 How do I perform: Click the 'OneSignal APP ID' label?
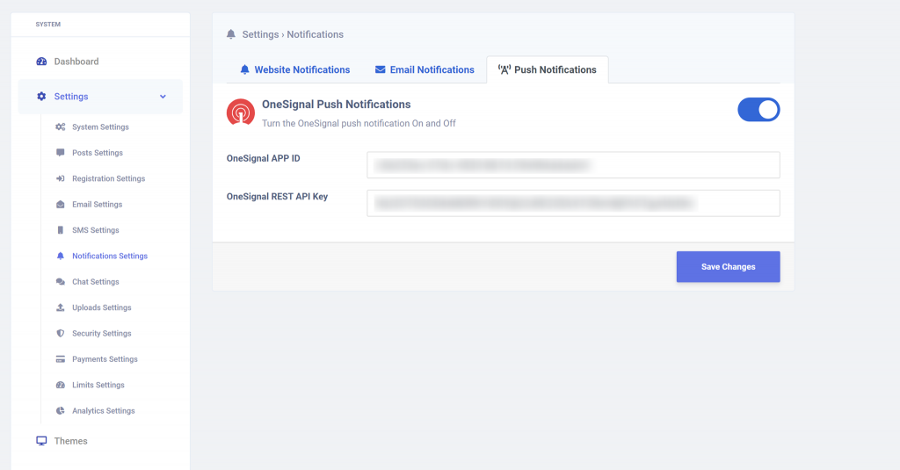pos(264,158)
